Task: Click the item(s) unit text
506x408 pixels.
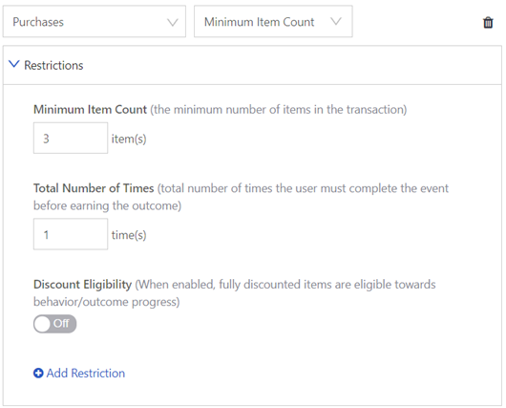Action: [129, 139]
